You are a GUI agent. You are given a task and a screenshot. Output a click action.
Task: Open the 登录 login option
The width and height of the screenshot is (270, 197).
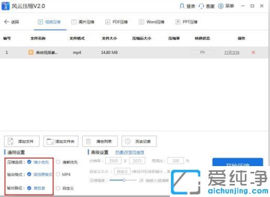[x=187, y=6]
